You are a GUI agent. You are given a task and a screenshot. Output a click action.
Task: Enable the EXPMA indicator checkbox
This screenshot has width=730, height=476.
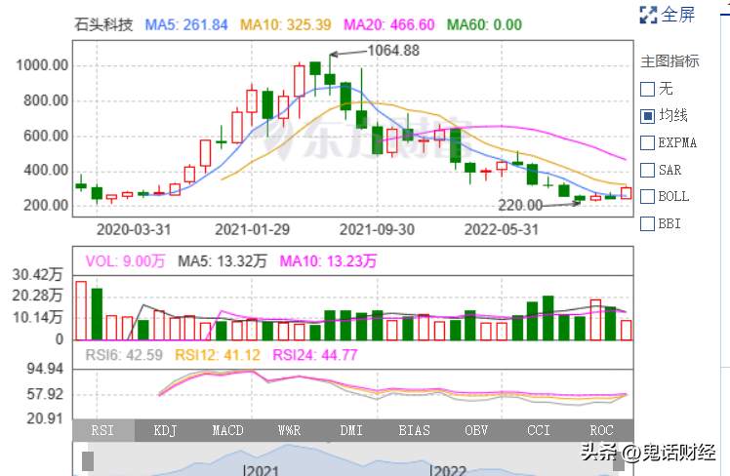[x=648, y=142]
